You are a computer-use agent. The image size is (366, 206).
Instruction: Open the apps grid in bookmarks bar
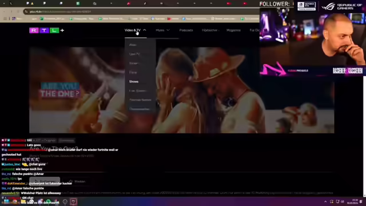tap(5, 18)
